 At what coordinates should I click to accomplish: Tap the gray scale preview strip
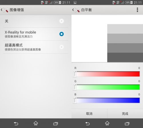125,43
